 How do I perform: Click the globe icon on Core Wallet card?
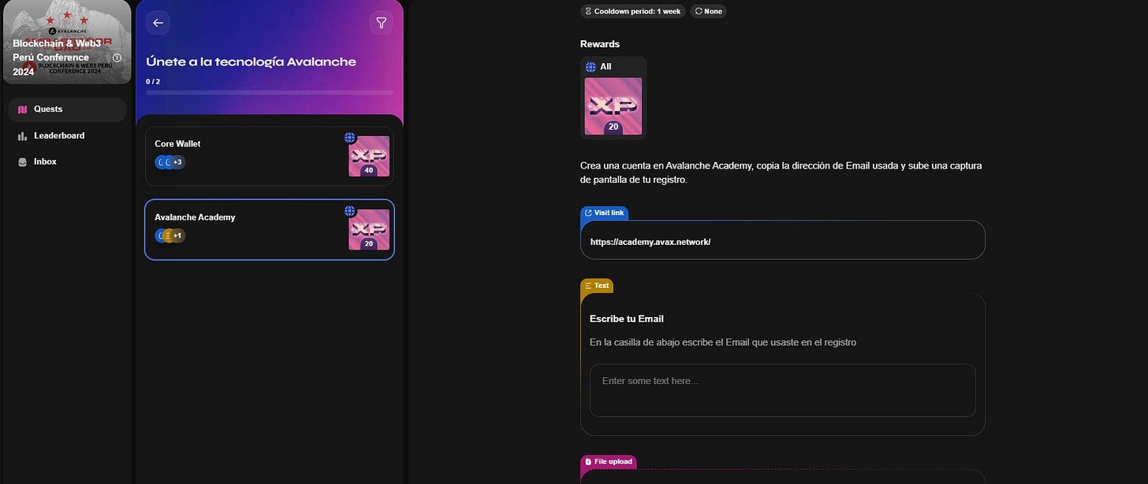click(x=350, y=138)
